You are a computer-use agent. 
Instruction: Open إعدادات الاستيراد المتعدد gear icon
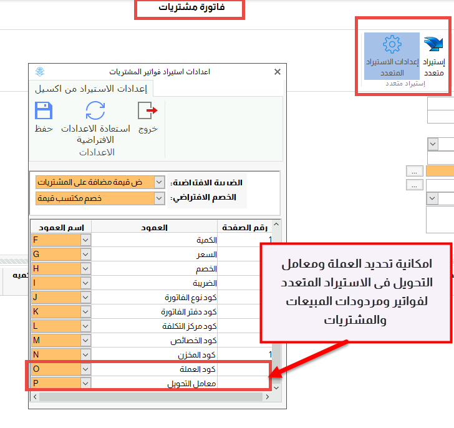click(392, 44)
